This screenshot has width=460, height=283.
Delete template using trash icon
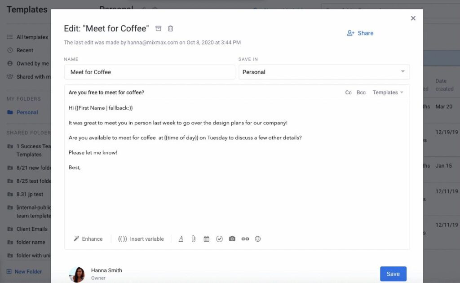coord(170,28)
